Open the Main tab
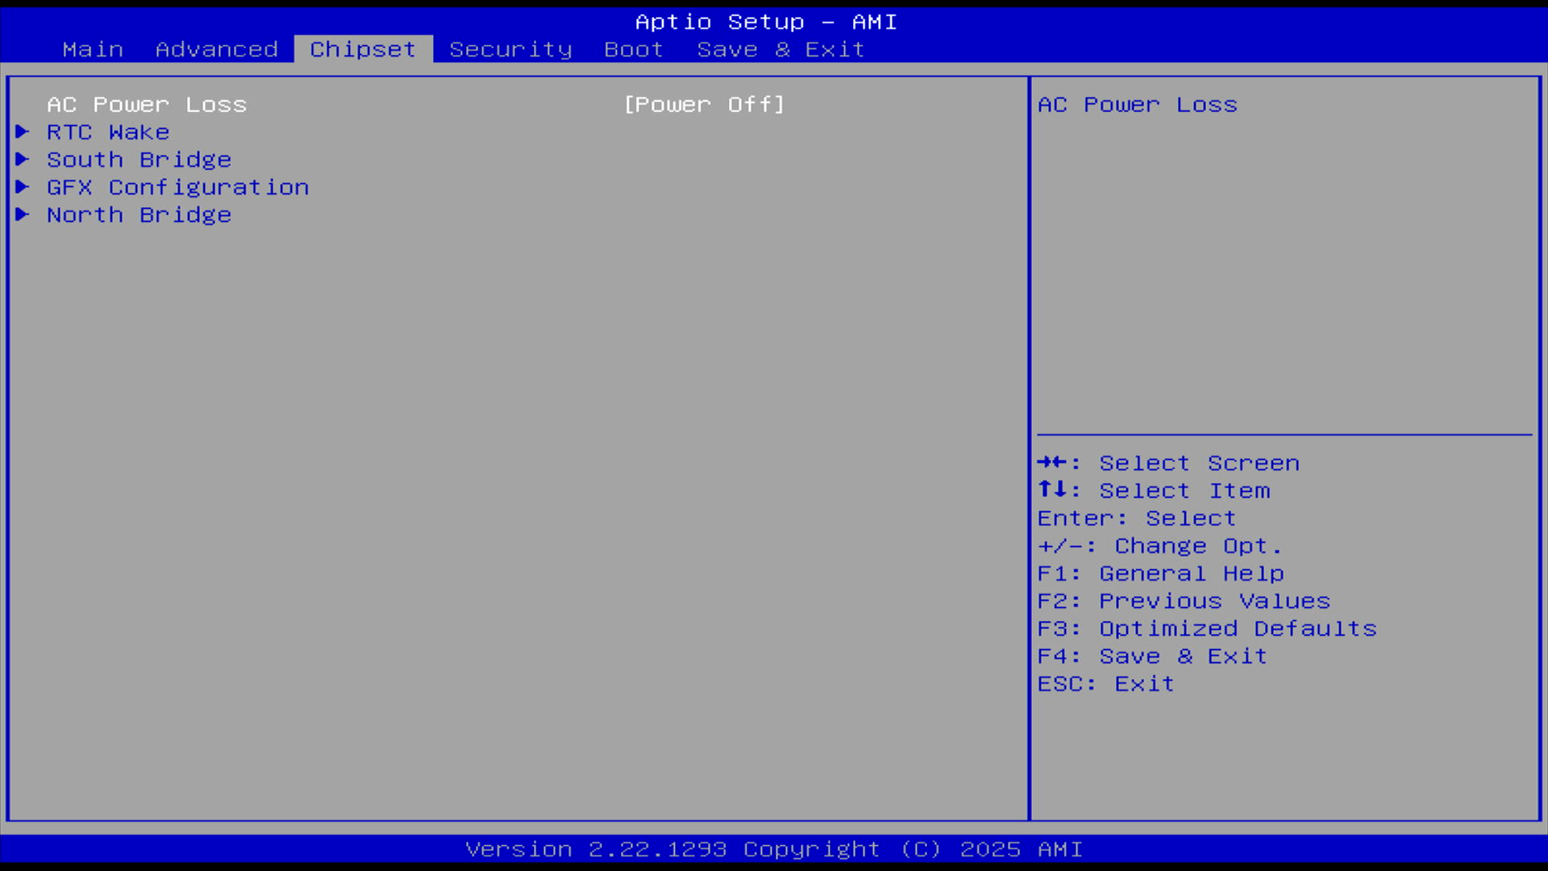Image resolution: width=1548 pixels, height=871 pixels. (x=93, y=49)
